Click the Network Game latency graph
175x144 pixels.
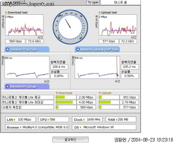pos(97,67)
